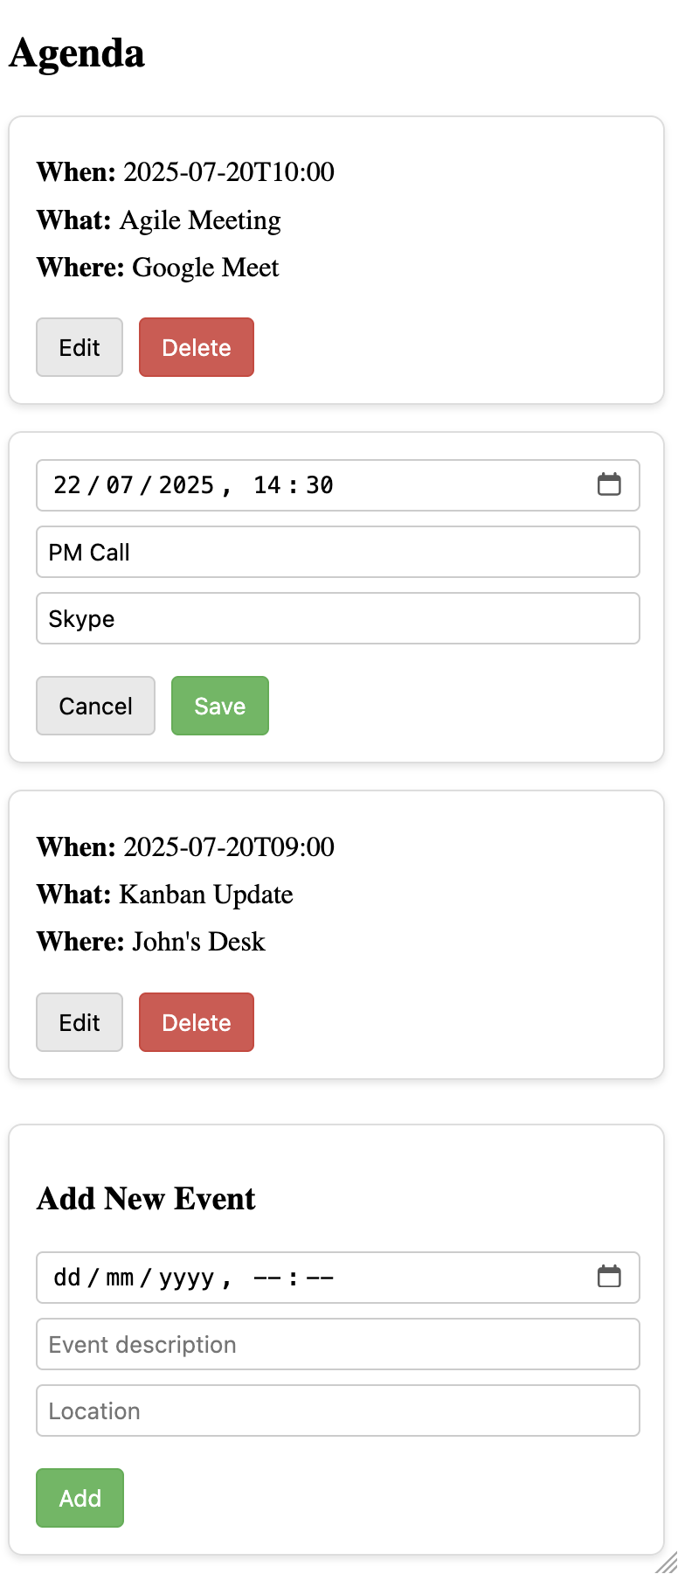Viewport: 678px width, 1574px height.
Task: Select hour 14 in edit time field
Action: pyautogui.click(x=267, y=485)
